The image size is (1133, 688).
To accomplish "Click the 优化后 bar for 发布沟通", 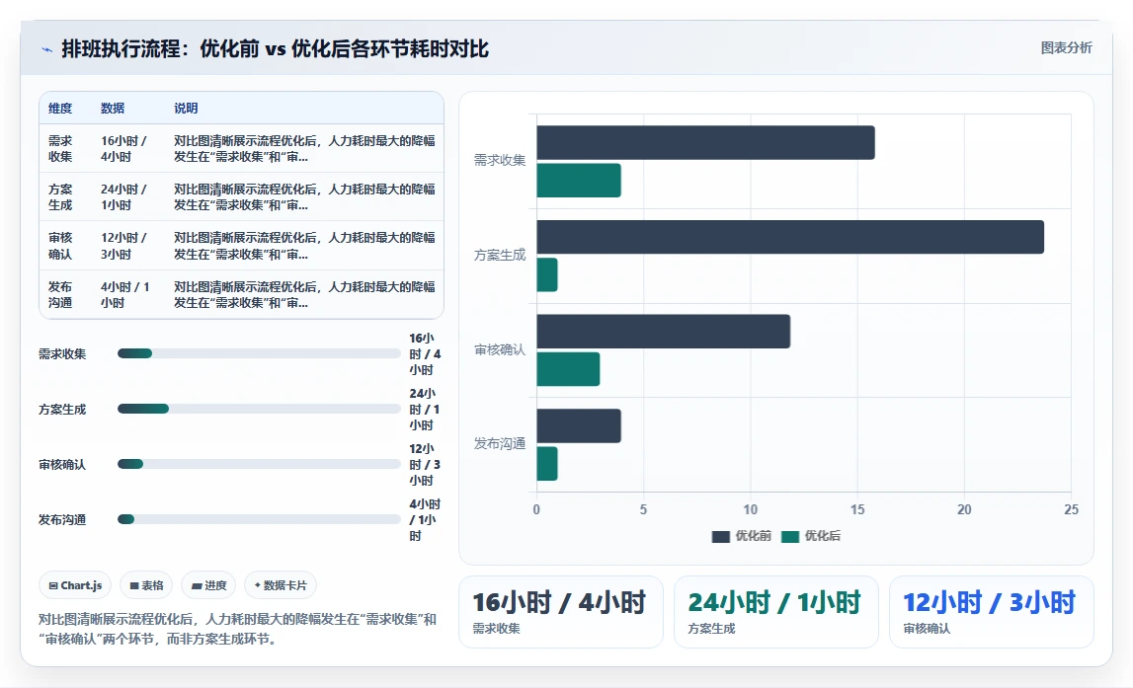I will click(547, 464).
